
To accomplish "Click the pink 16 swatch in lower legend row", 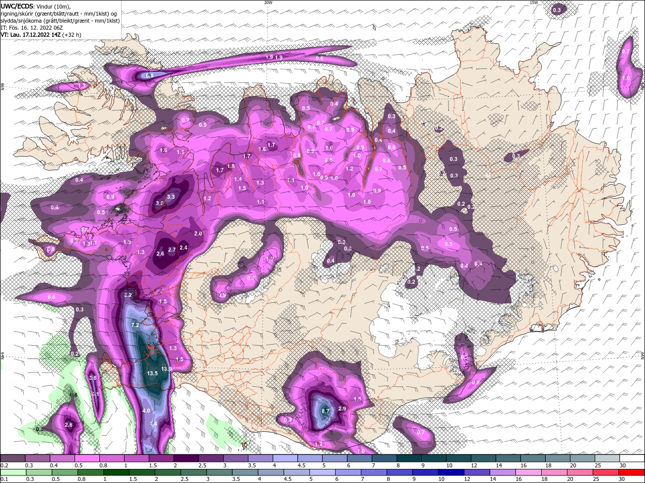I will 529,472.
